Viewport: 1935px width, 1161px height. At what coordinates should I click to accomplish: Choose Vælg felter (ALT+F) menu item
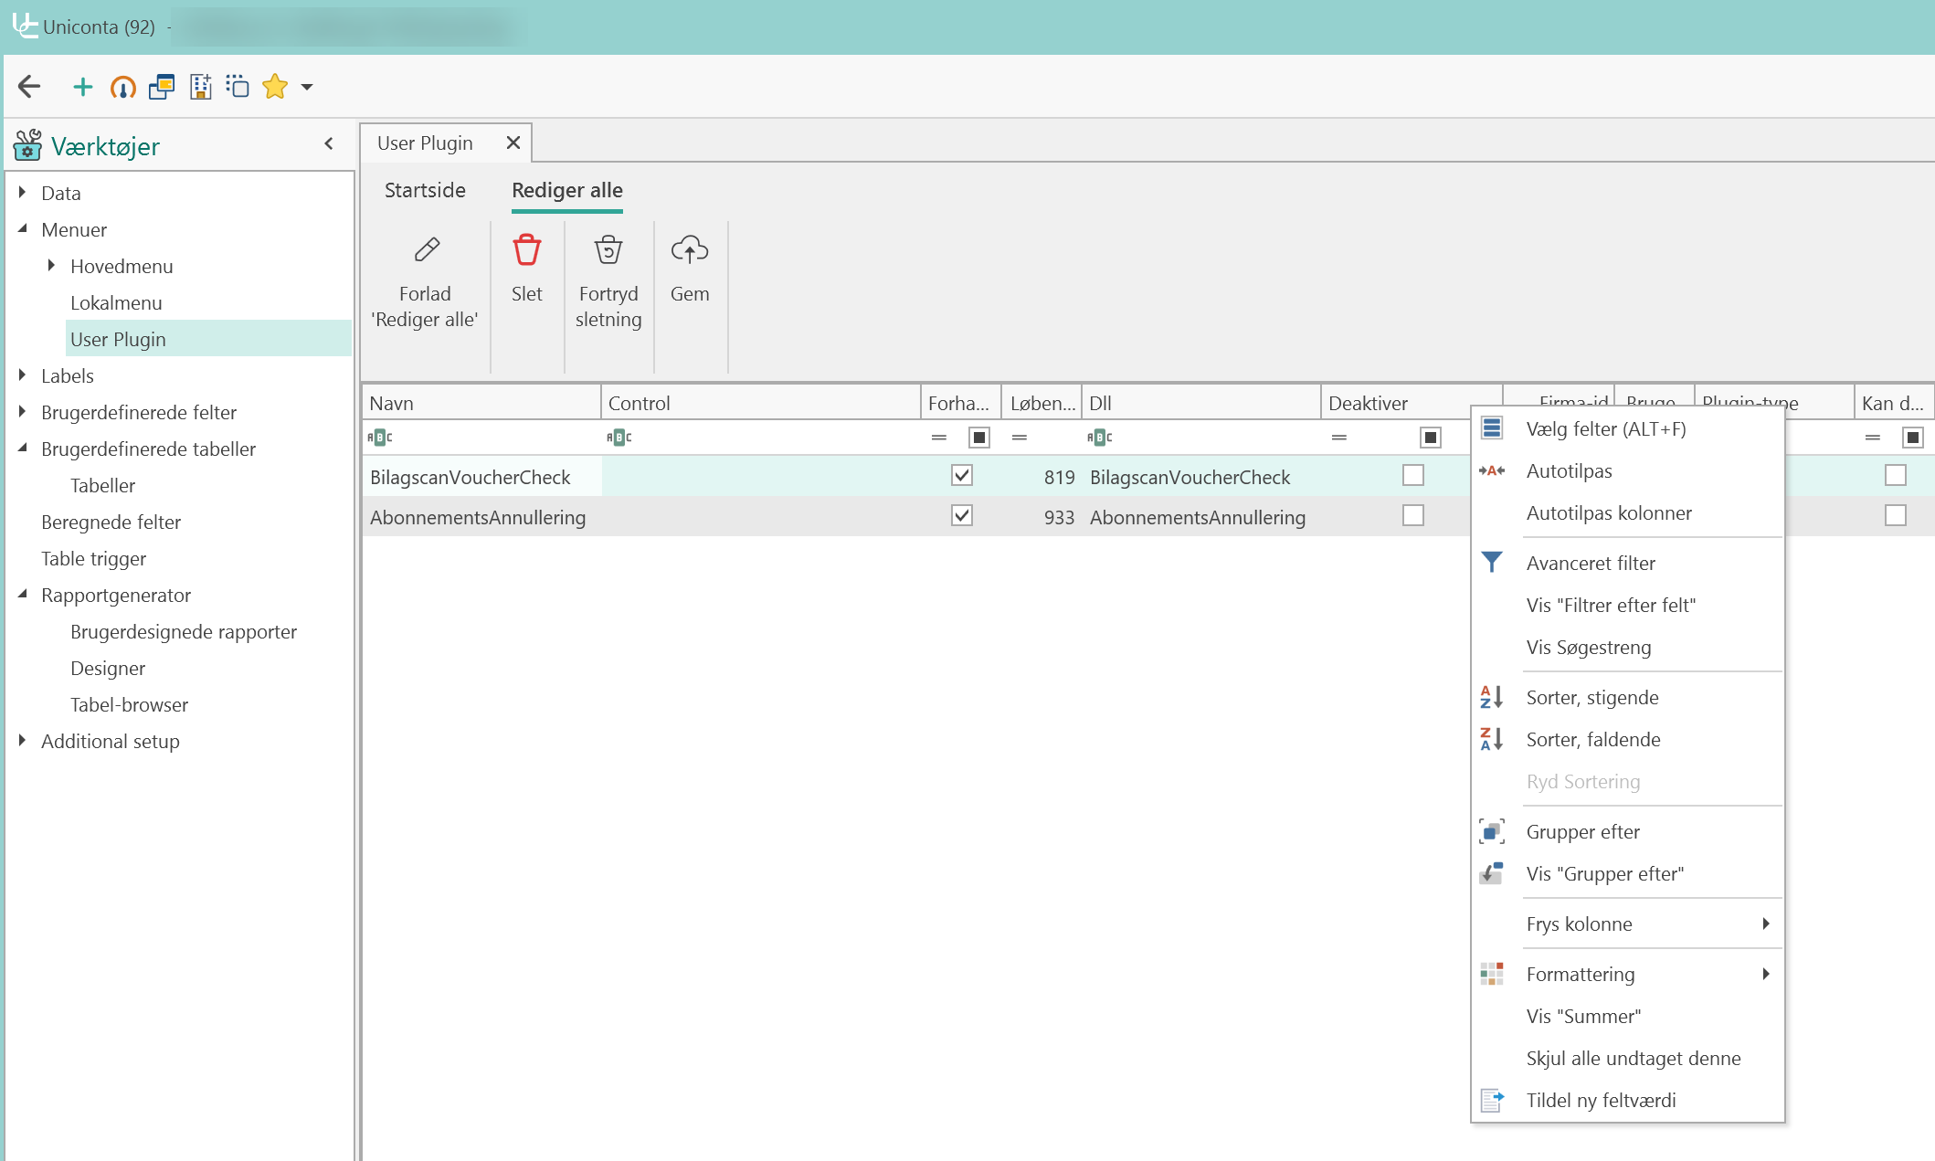1628,428
